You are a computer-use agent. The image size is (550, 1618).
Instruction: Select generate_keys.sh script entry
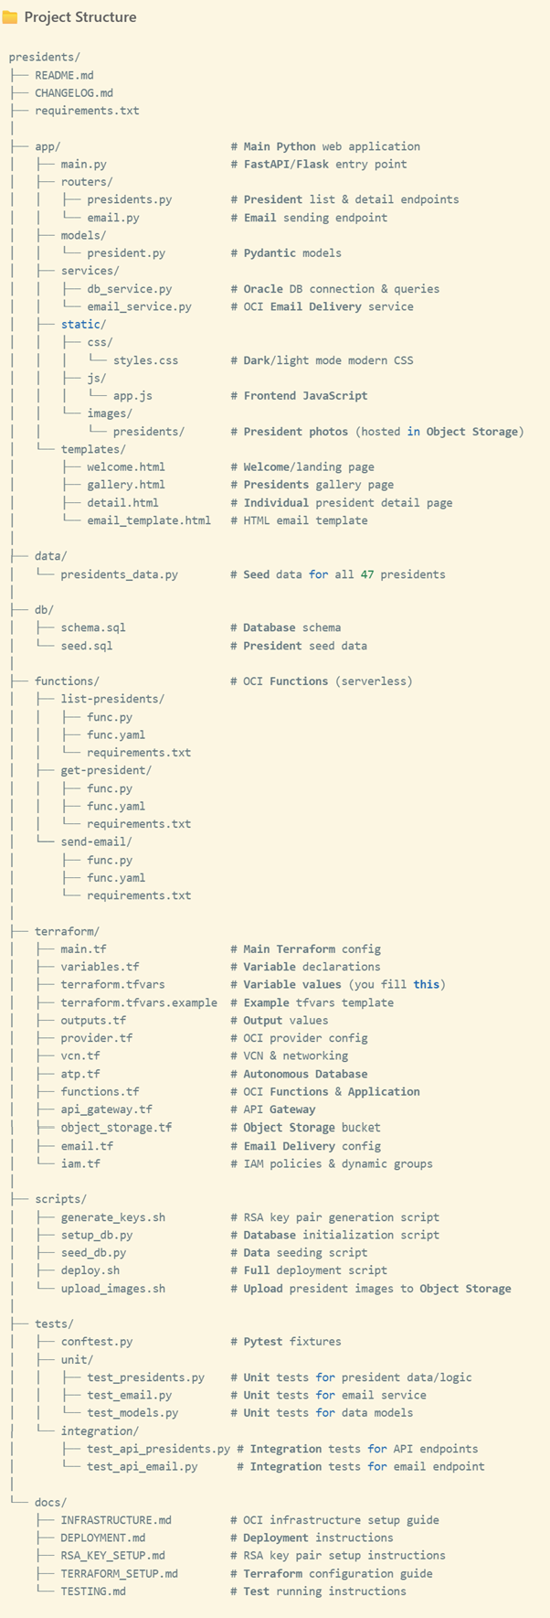pos(113,1217)
